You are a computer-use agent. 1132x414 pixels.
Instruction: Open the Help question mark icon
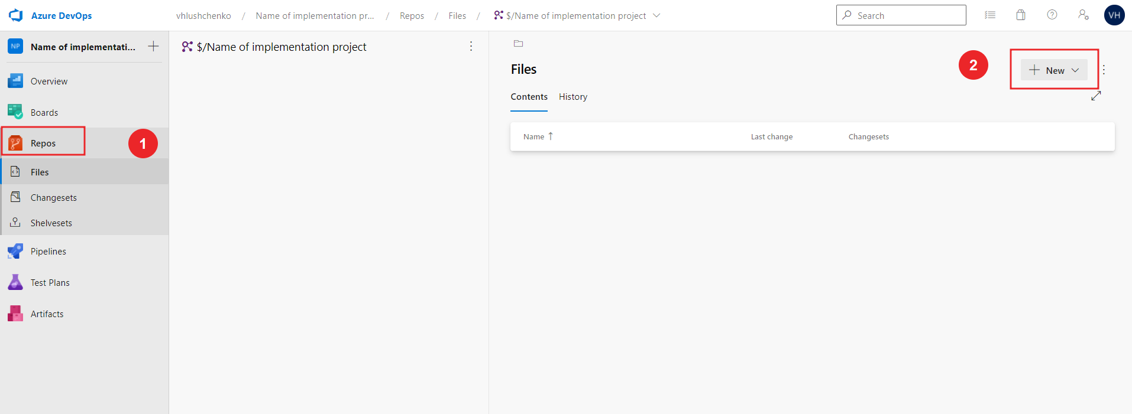click(1052, 15)
